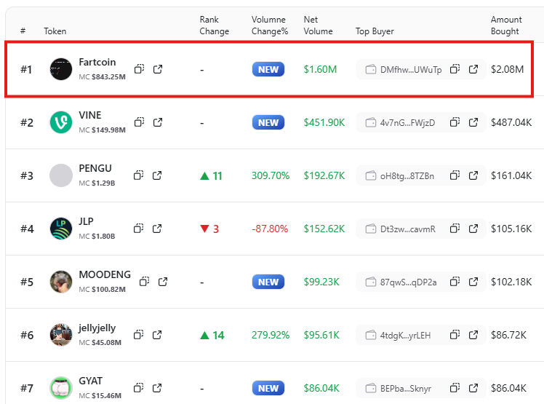This screenshot has width=544, height=404.
Task: Copy the MOODENG token address
Action: pos(144,282)
